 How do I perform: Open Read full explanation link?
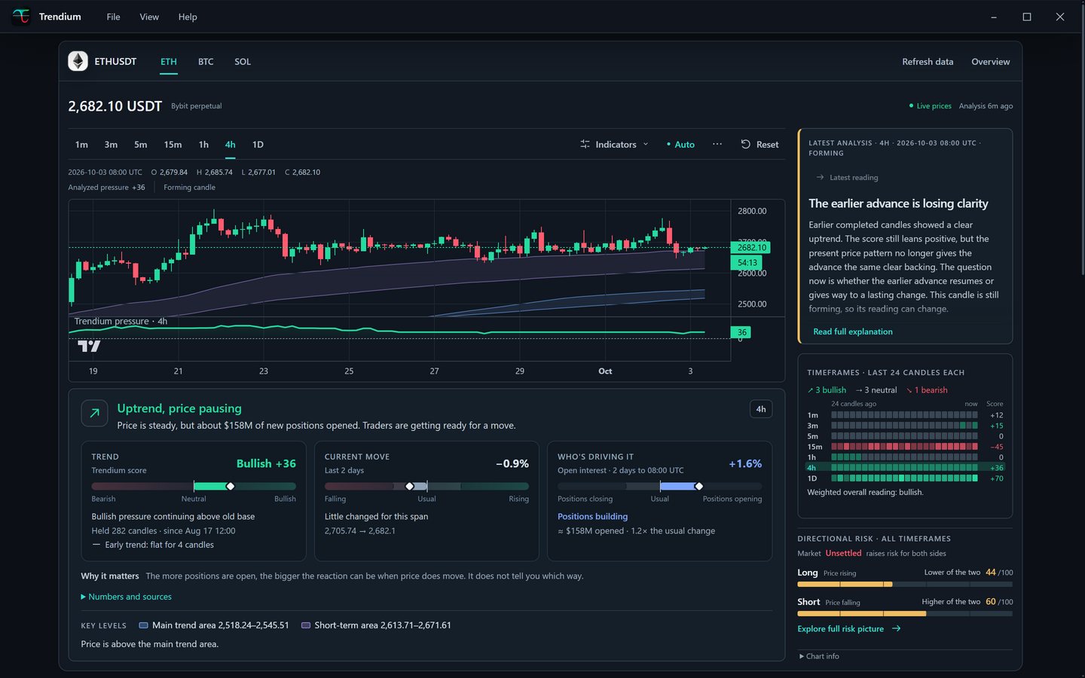click(853, 331)
